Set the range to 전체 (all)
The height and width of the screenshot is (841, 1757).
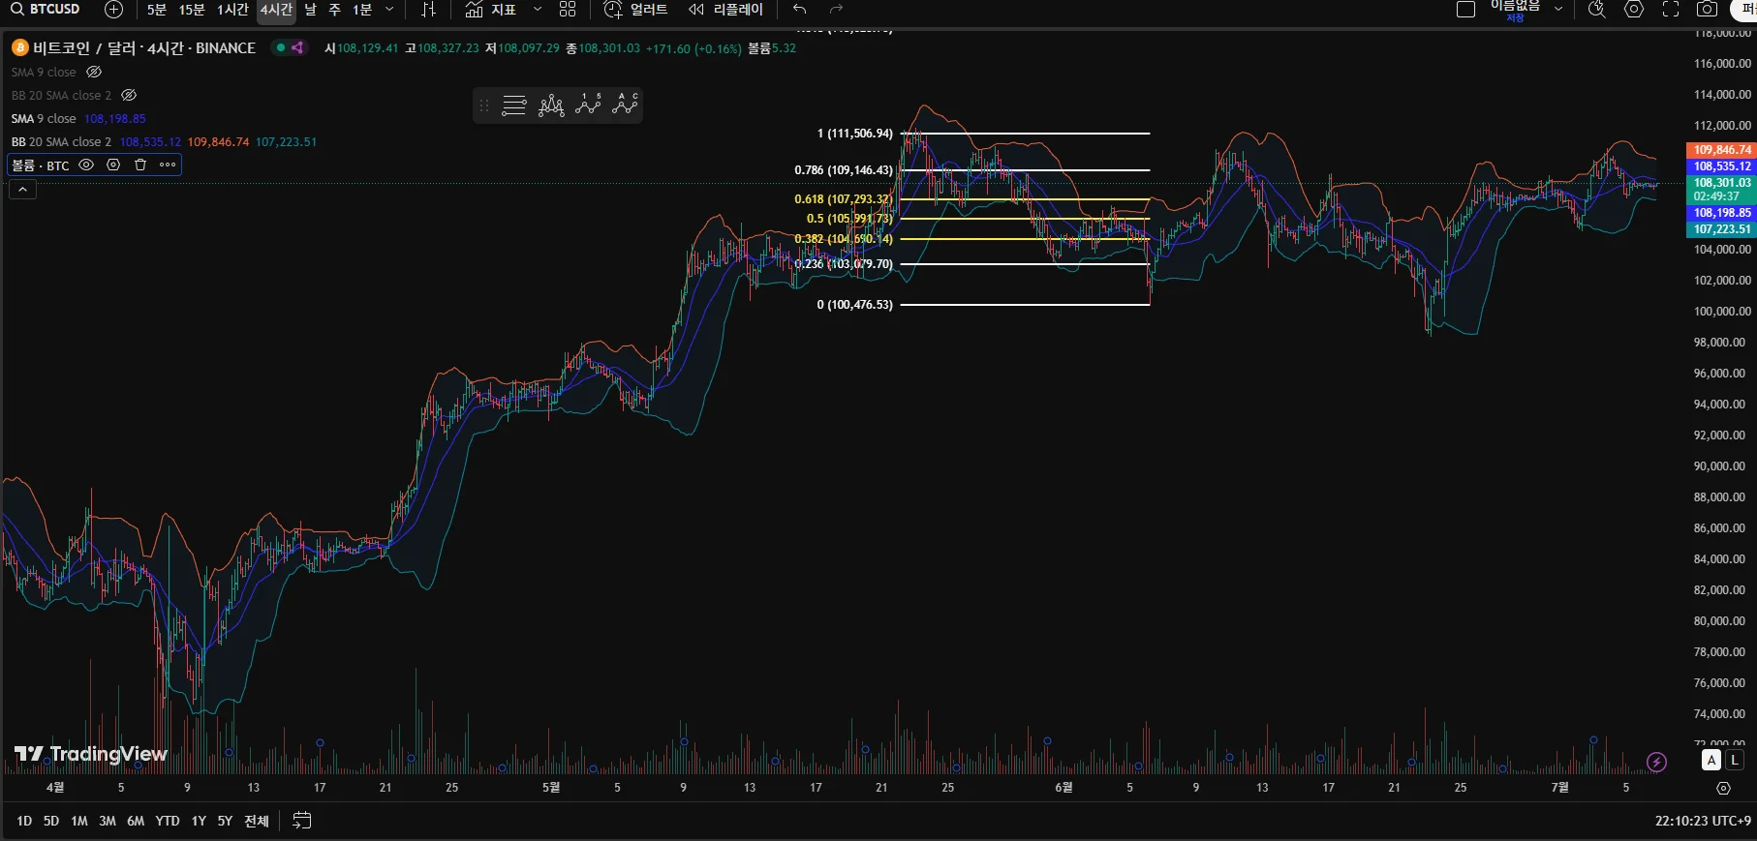(x=257, y=821)
